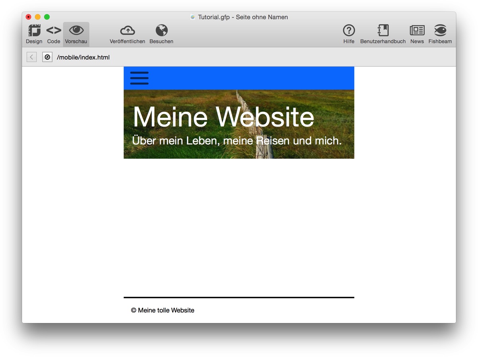Click the Tutorial.gfp document icon in title bar
Viewport: 478px width, 357px height.
point(193,17)
